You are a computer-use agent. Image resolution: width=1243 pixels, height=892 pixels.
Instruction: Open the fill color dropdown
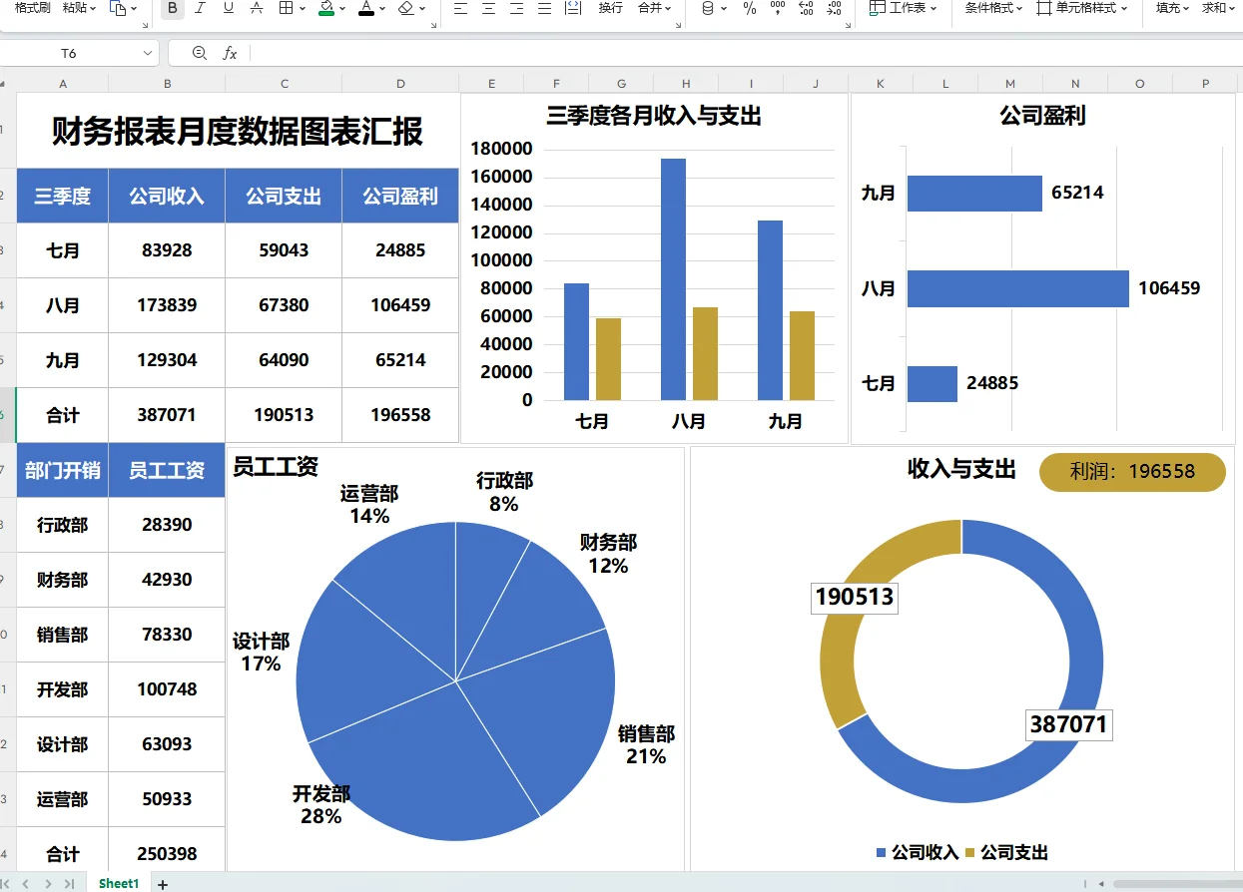341,10
